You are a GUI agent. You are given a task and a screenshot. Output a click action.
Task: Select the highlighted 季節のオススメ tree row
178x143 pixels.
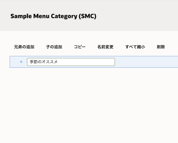click(145, 62)
